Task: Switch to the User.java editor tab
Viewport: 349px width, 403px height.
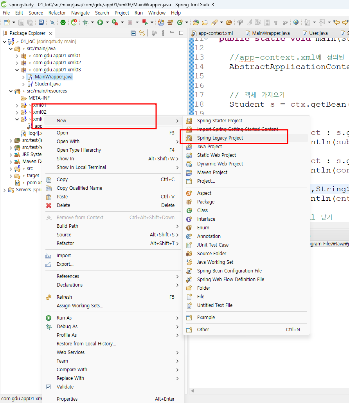Action: [315, 33]
